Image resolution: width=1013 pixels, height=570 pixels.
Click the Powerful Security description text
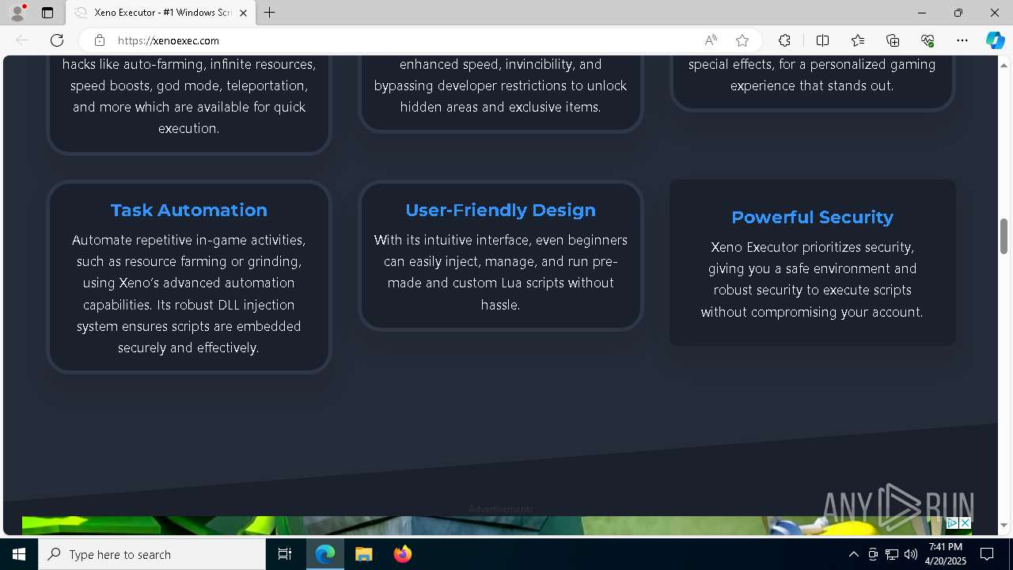[812, 279]
